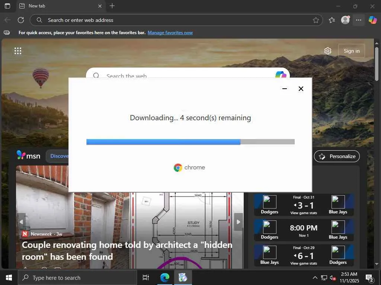Viewport: 381px width, 285px height.
Task: Select the Discover feed tab
Action: click(58, 156)
